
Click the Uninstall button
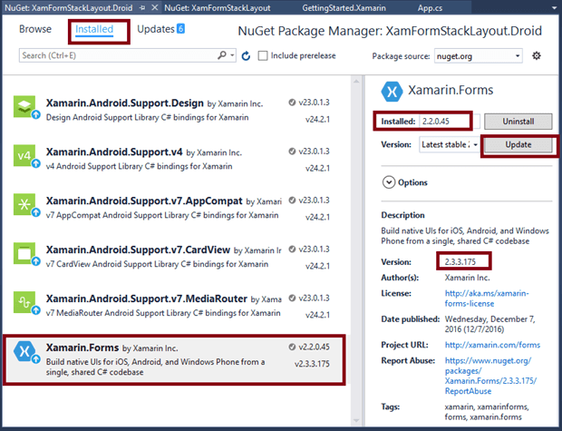coord(518,122)
